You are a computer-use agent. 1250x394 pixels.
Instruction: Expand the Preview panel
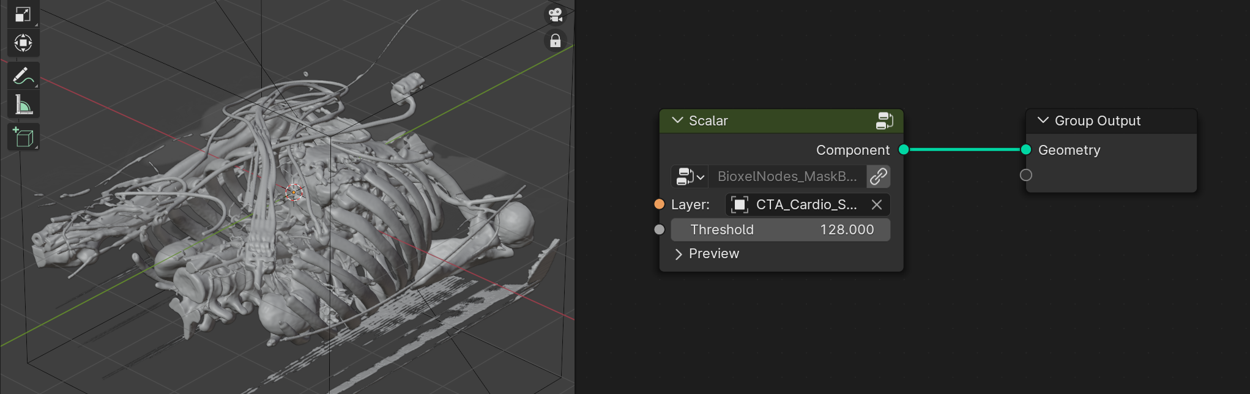(x=707, y=254)
